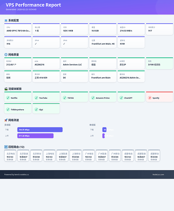This screenshot has width=174, height=211.
Task: Click the single-thread upload speed bar
Action: tap(104, 136)
